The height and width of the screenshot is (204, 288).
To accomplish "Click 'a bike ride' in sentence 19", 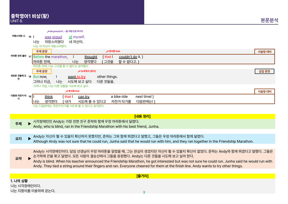I will coord(119,97).
